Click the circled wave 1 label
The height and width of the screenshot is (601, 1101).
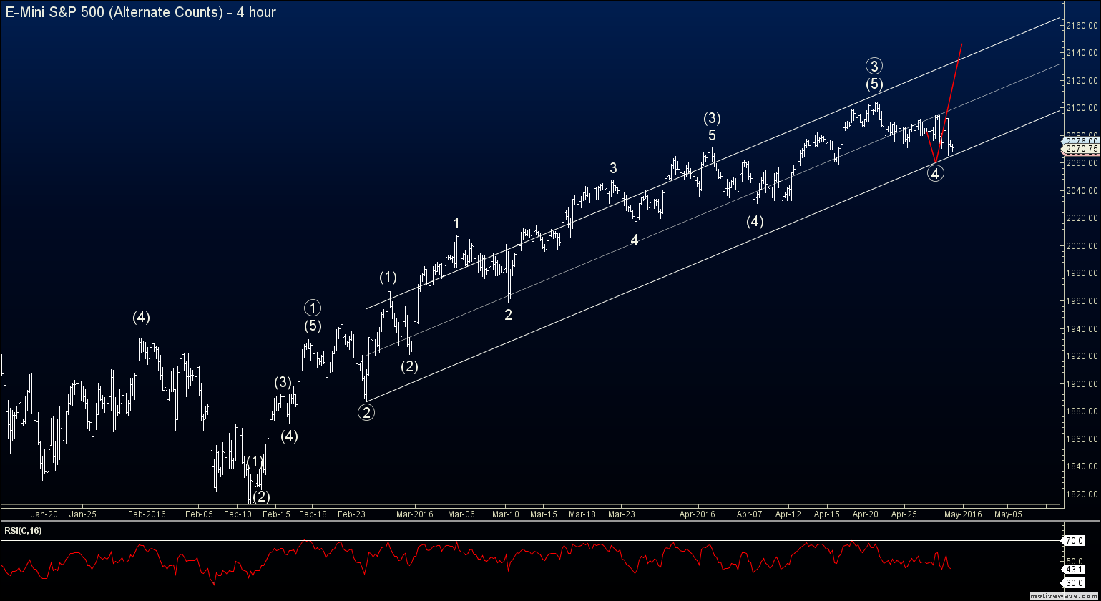pyautogui.click(x=313, y=308)
